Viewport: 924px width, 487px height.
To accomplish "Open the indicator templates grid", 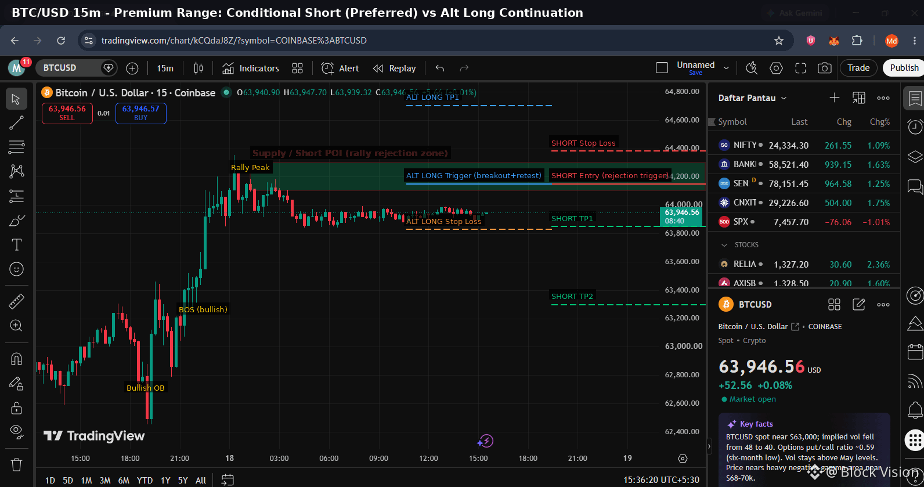I will tap(297, 68).
